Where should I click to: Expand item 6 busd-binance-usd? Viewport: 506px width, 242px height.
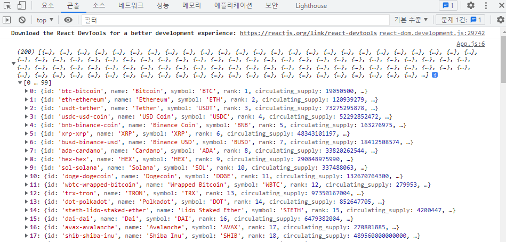[27, 142]
